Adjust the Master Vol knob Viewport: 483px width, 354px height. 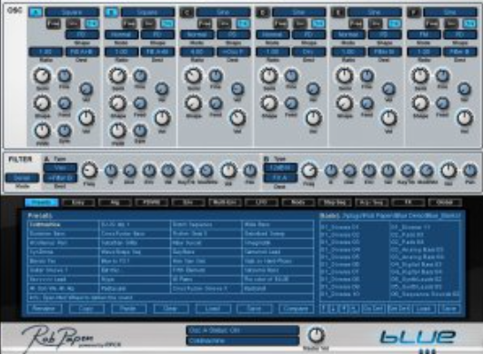[316, 335]
